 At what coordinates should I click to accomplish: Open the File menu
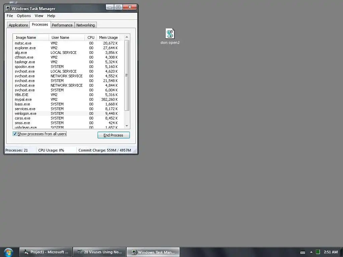(x=10, y=16)
